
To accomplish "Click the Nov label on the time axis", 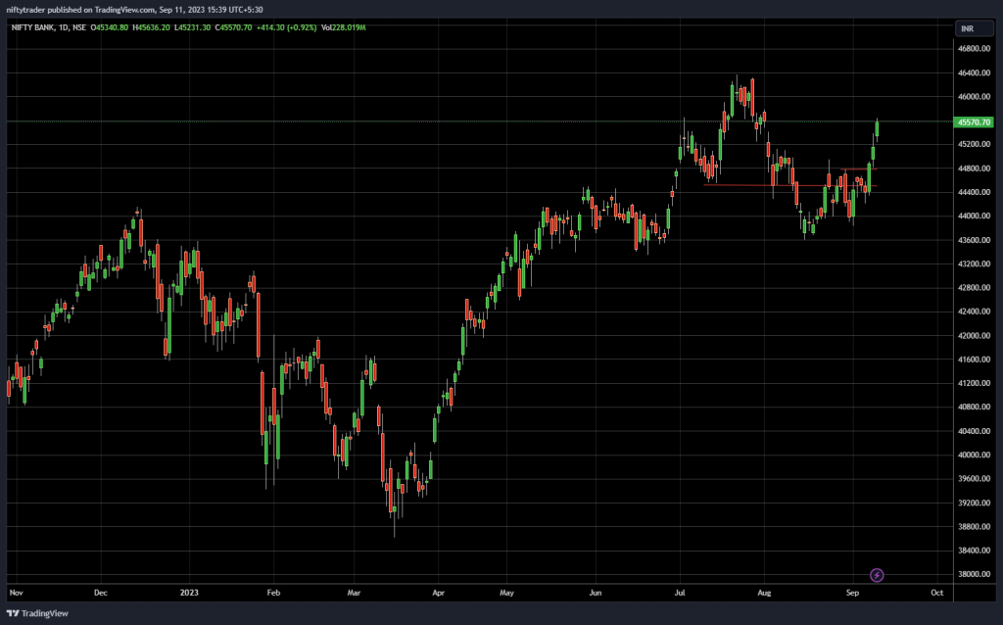I will [16, 593].
